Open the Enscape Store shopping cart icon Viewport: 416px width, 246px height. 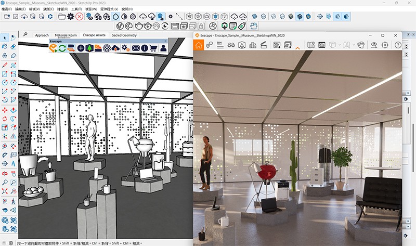(153, 48)
